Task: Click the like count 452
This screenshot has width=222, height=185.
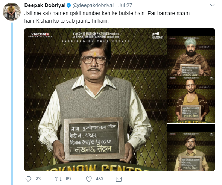Action: click(x=100, y=179)
